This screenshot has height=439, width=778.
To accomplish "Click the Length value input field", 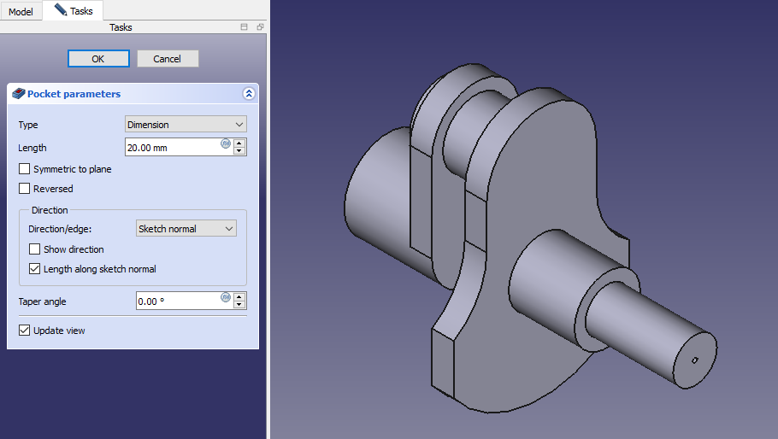I will 171,148.
